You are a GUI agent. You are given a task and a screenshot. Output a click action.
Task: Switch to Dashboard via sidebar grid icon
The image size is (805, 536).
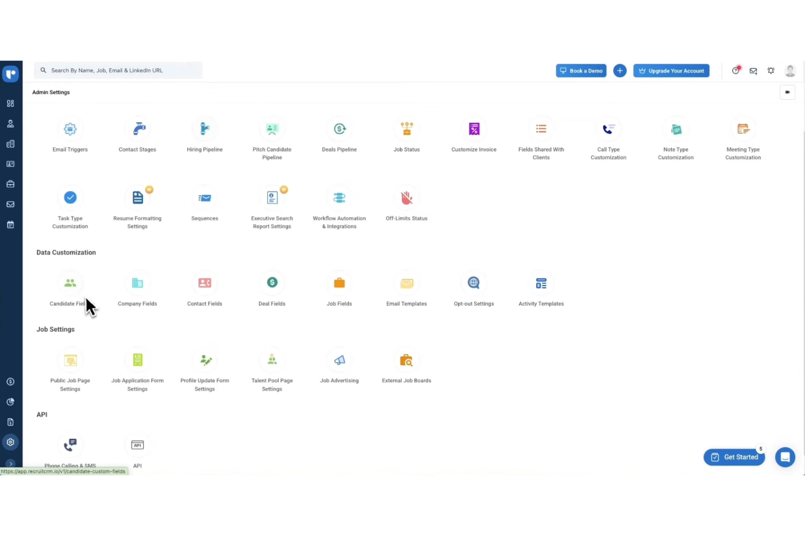10,103
